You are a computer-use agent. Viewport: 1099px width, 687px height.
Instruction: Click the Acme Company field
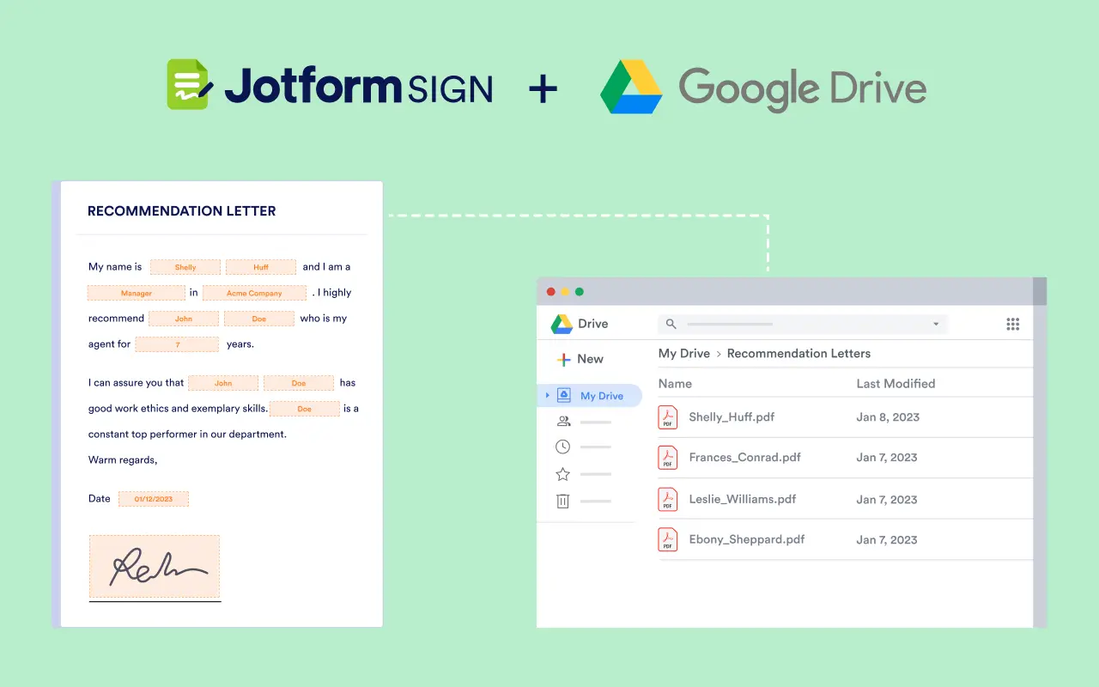(x=254, y=293)
